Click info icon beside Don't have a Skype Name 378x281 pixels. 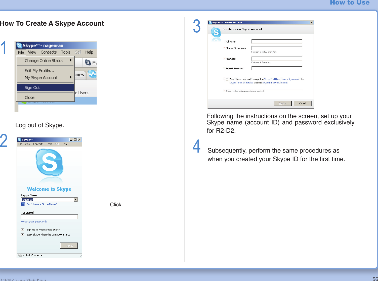pyautogui.click(x=23, y=204)
